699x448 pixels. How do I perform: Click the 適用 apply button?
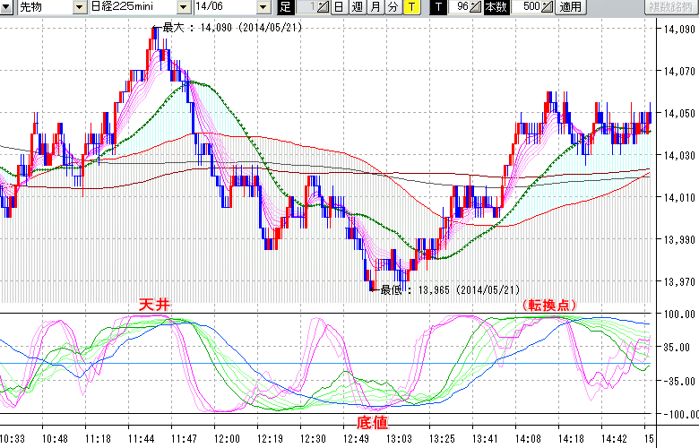point(570,7)
